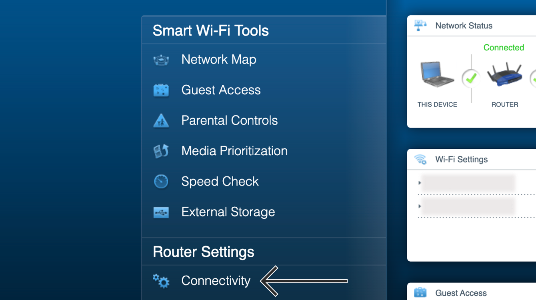Click the THIS DEVICE laptop image
The height and width of the screenshot is (300, 536).
click(437, 74)
